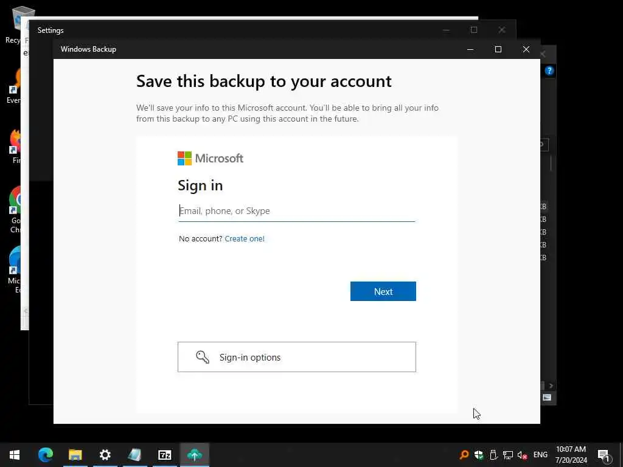The height and width of the screenshot is (467, 623).
Task: Maximize the Settings window behind
Action: (474, 30)
